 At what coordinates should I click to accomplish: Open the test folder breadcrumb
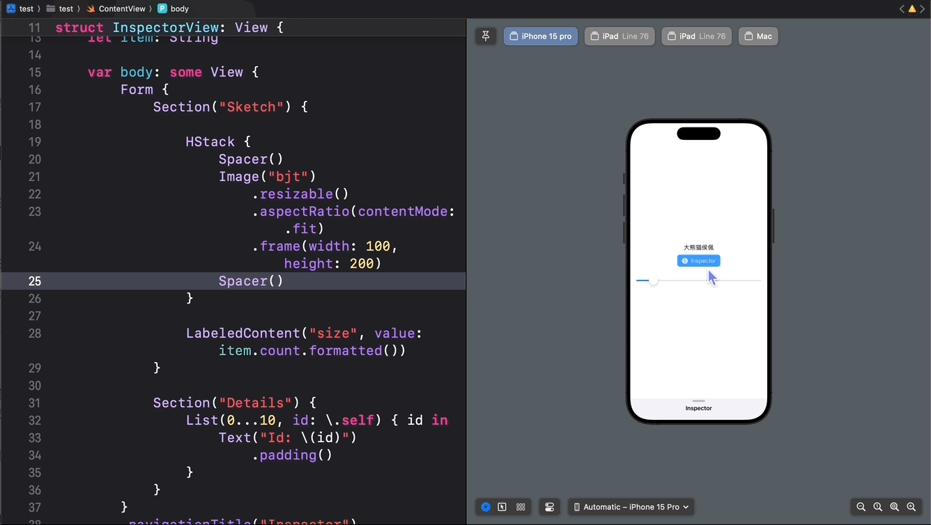pos(60,8)
